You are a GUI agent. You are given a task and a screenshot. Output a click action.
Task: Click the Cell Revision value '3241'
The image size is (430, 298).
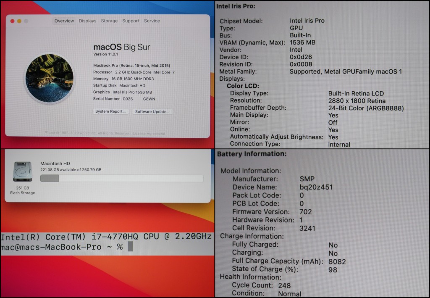tap(307, 228)
